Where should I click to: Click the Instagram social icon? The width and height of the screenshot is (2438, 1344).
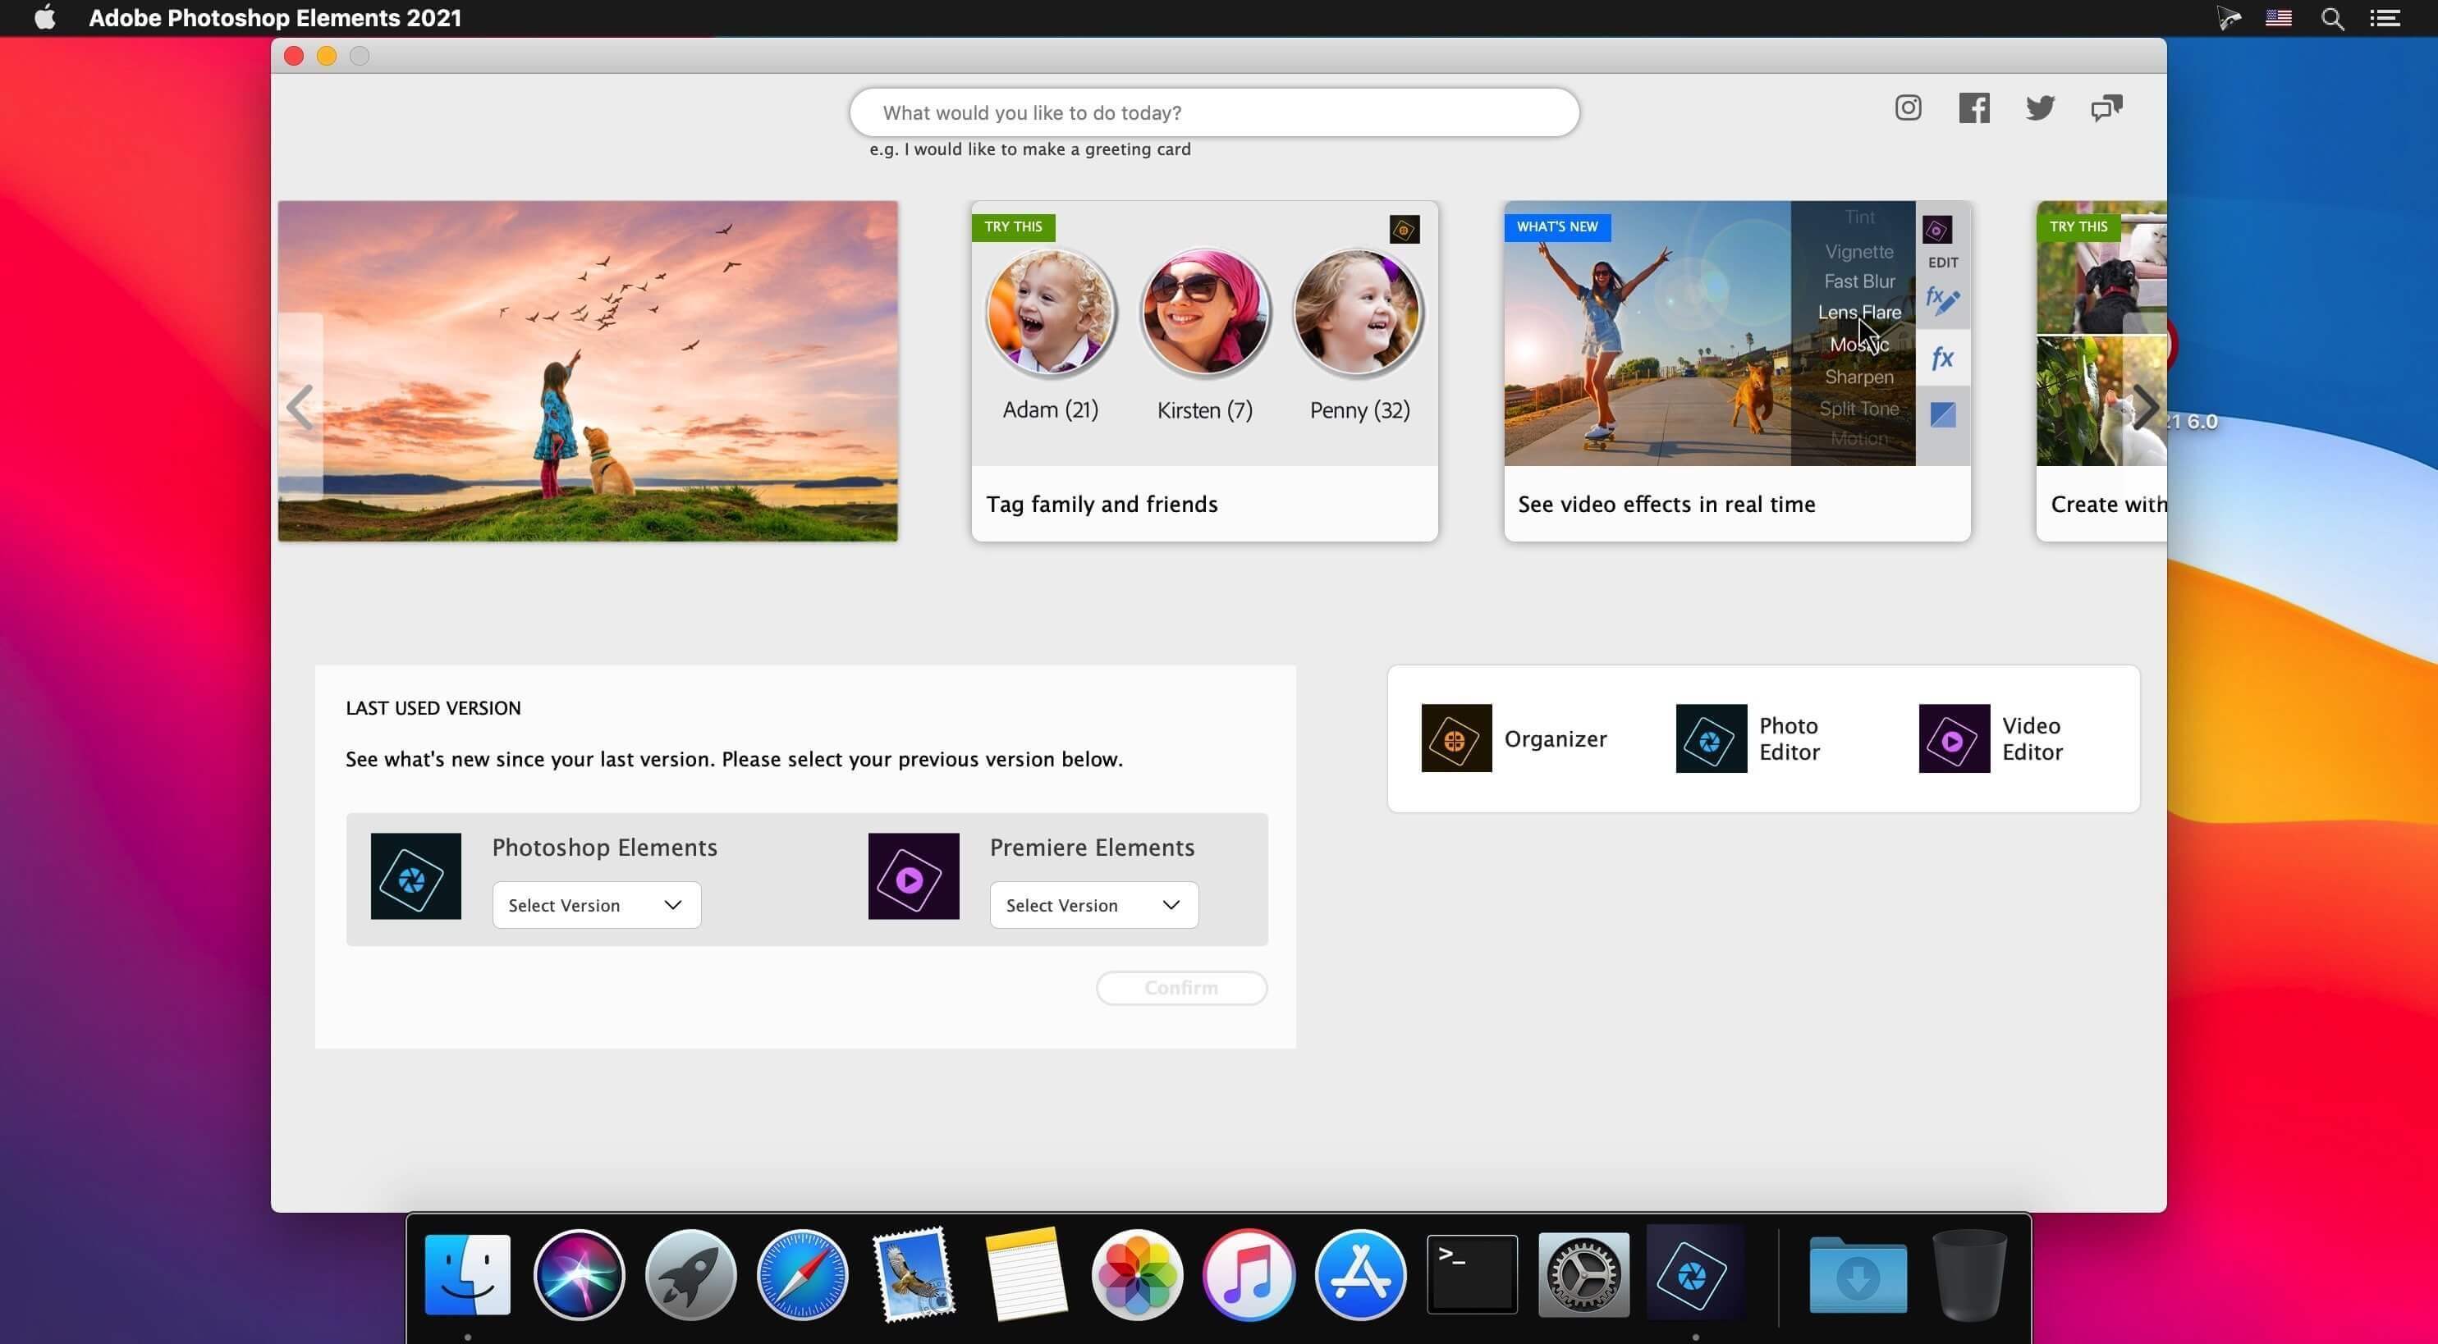pos(1907,107)
